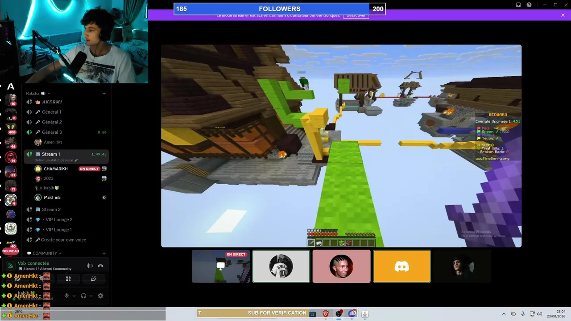This screenshot has width=571, height=321.
Task: Click the taskbar microphone tray icon
Action: 523,314
